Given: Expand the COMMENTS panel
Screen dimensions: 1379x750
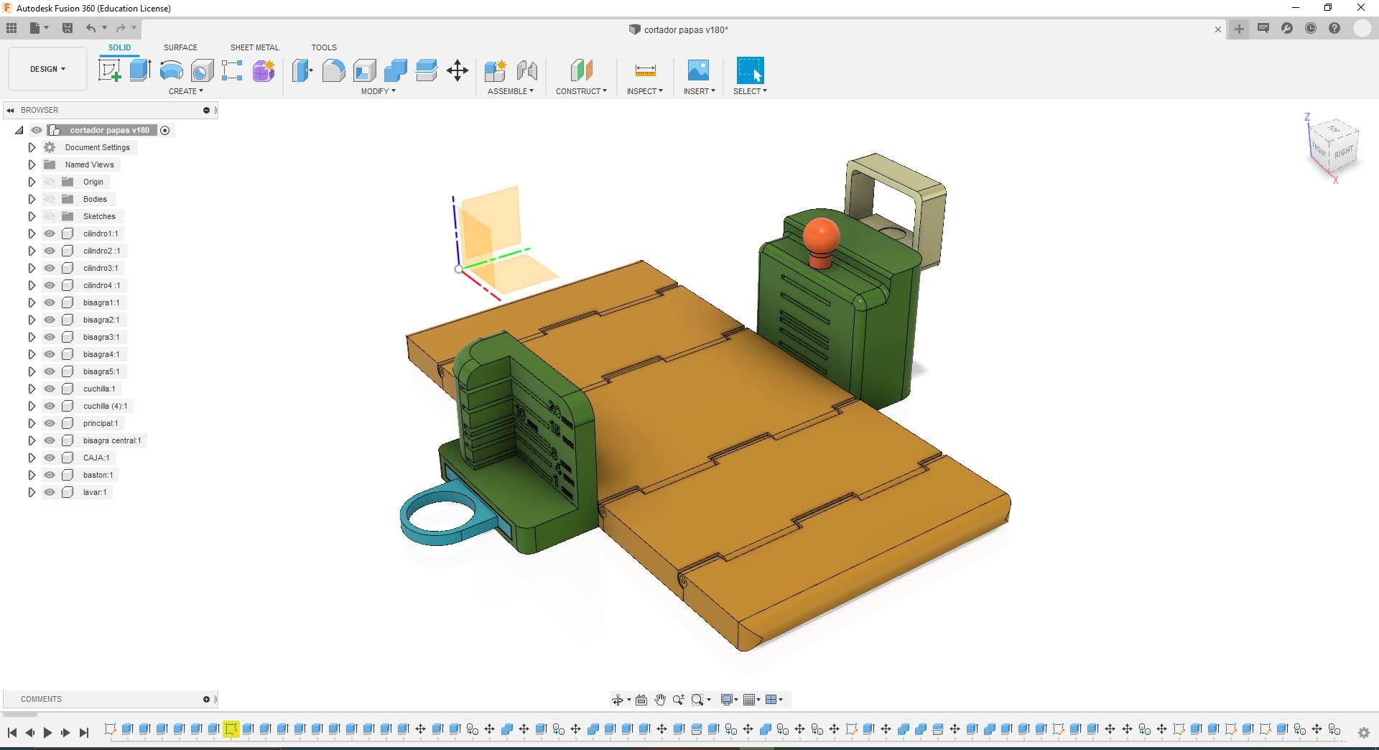Looking at the screenshot, I should (x=206, y=699).
